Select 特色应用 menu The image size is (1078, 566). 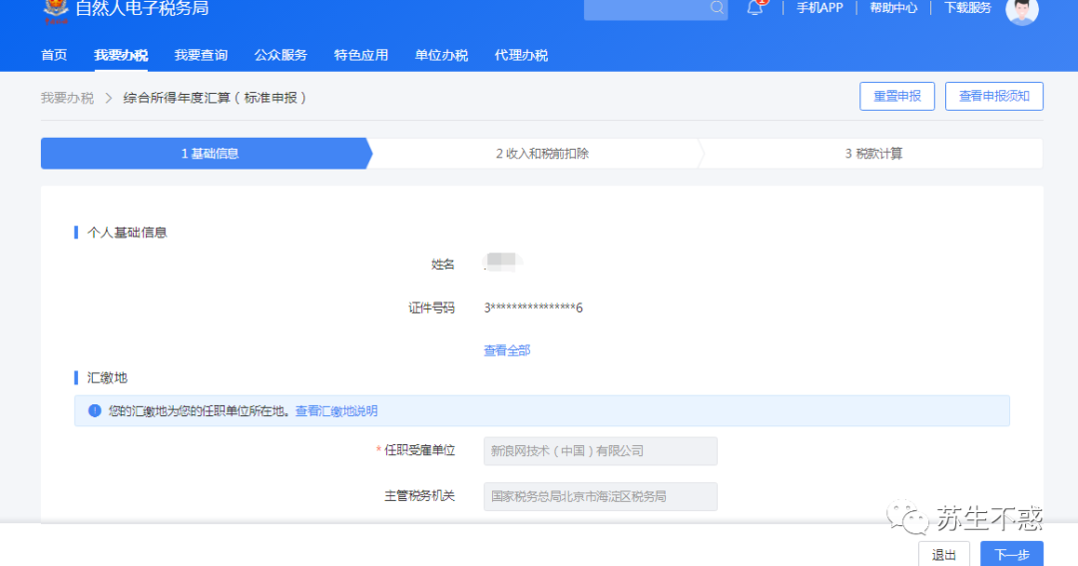tap(361, 55)
